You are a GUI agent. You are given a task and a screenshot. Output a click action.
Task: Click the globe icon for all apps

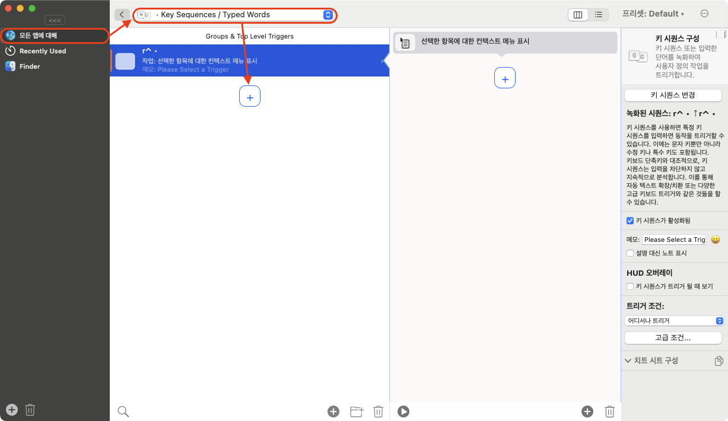pos(10,36)
